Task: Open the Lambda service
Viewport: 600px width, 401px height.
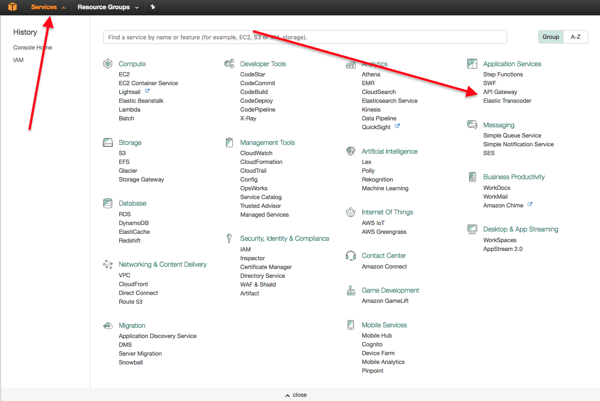Action: coord(129,110)
